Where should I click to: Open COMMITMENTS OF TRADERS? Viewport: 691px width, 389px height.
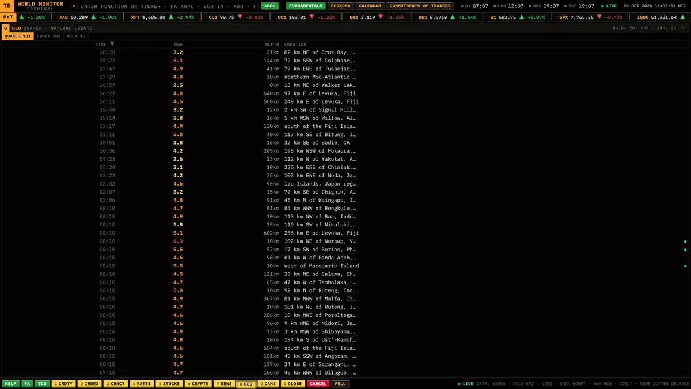[x=420, y=6]
